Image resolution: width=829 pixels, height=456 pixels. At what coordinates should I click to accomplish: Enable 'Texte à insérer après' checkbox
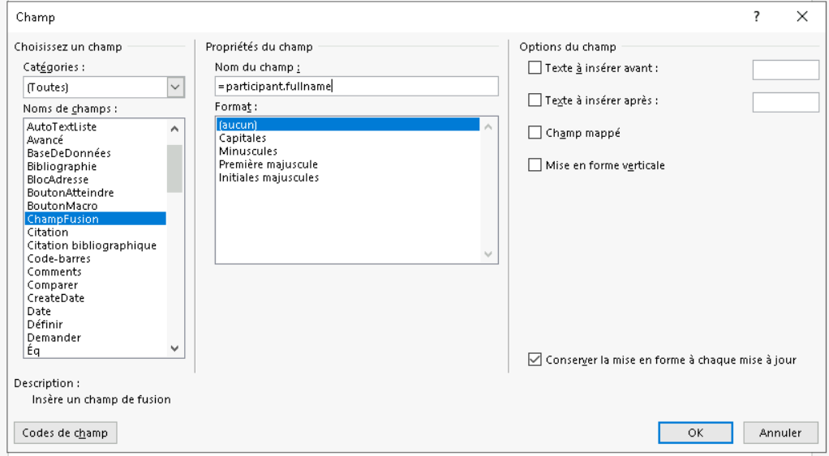(x=535, y=100)
